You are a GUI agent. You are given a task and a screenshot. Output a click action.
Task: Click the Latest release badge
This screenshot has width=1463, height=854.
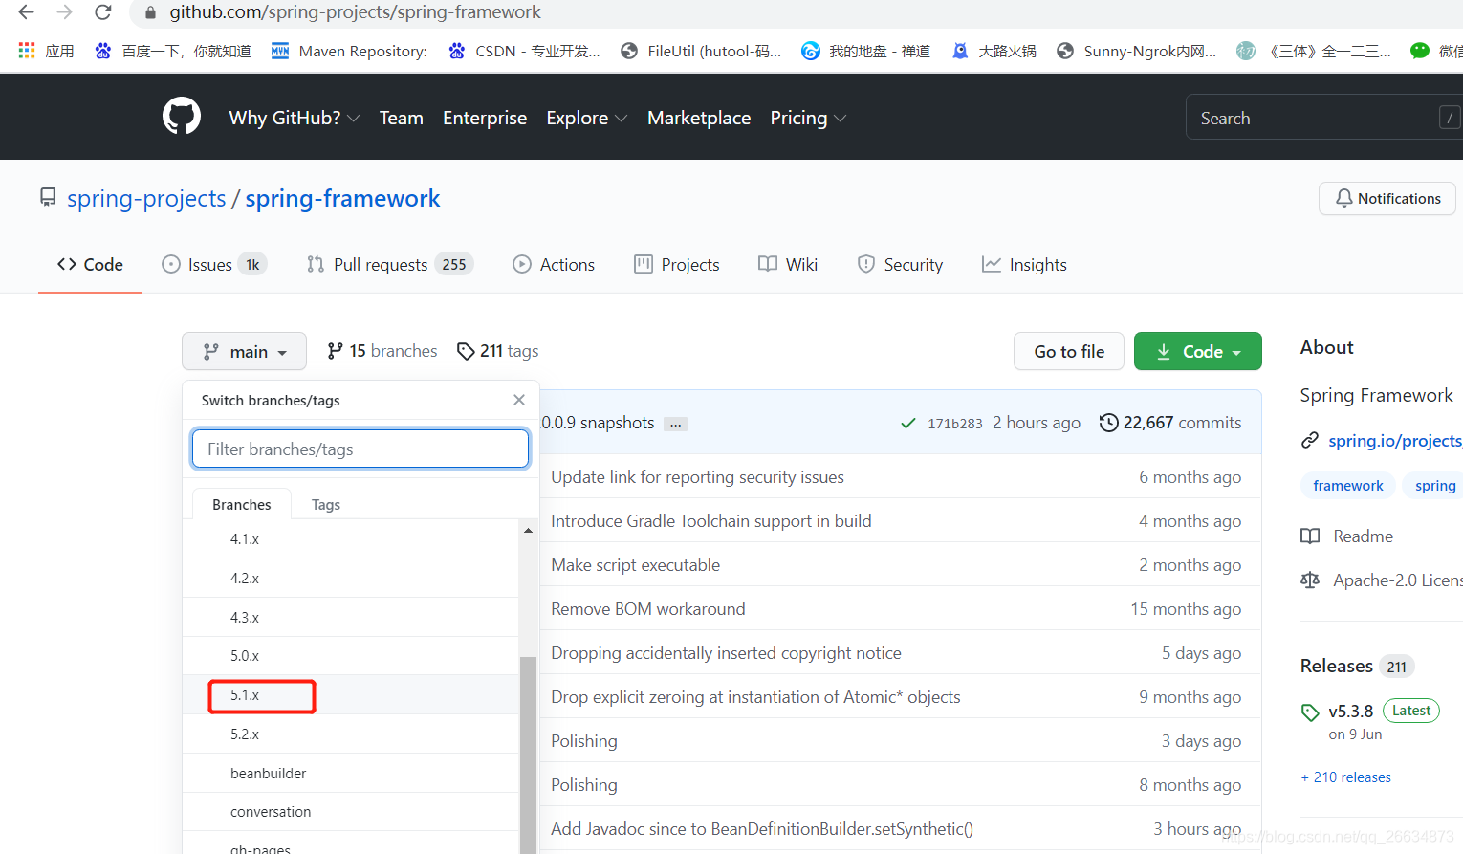1411,711
